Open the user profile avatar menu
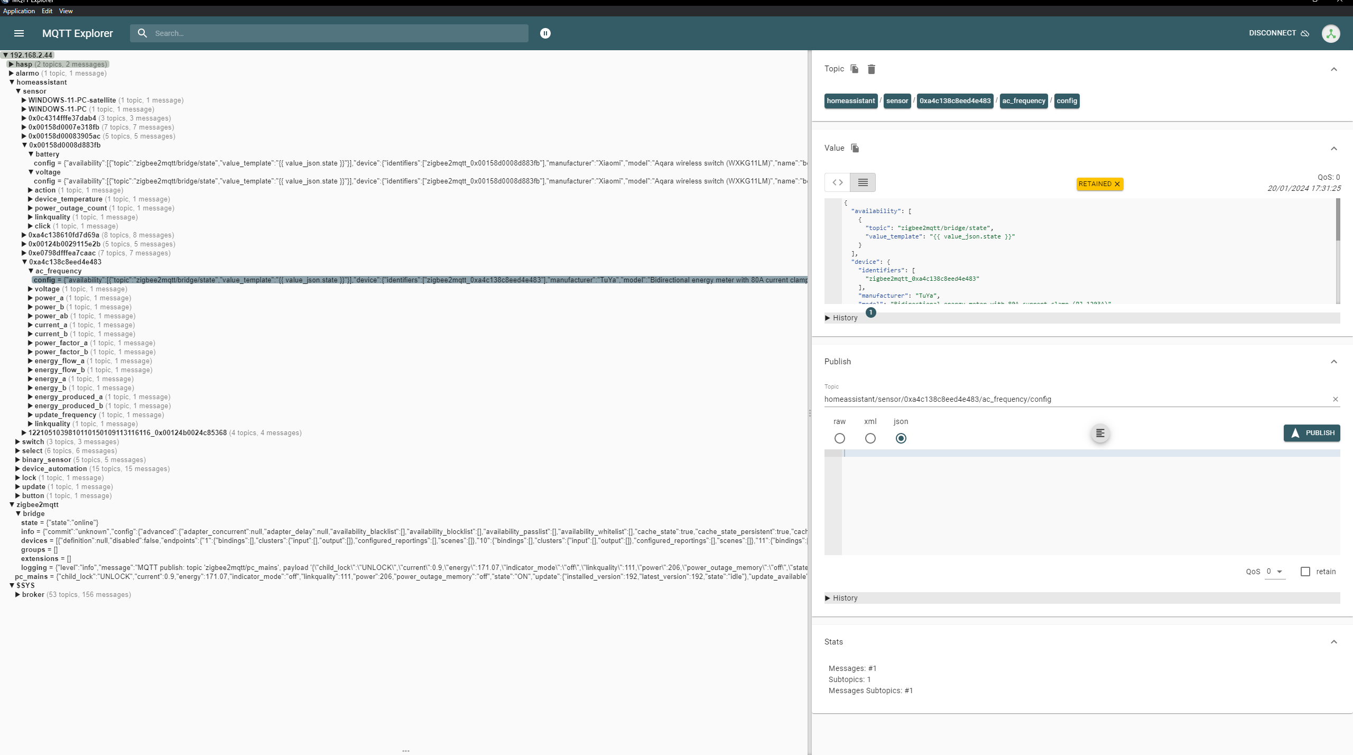1353x755 pixels. (x=1331, y=33)
